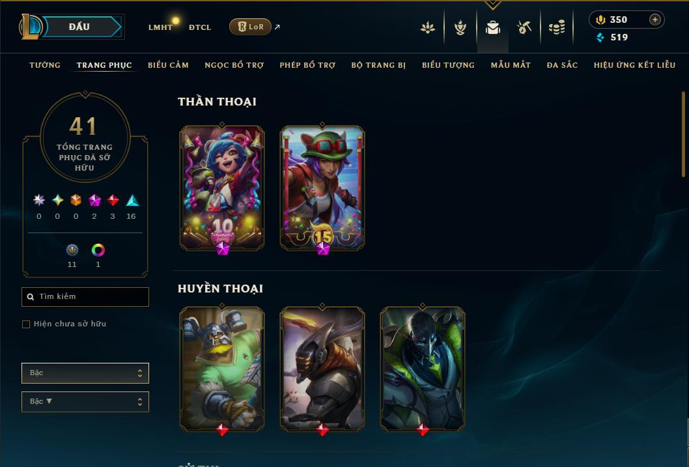This screenshot has width=689, height=467.
Task: Click the magenta Mythic gem count icon
Action: pos(94,201)
